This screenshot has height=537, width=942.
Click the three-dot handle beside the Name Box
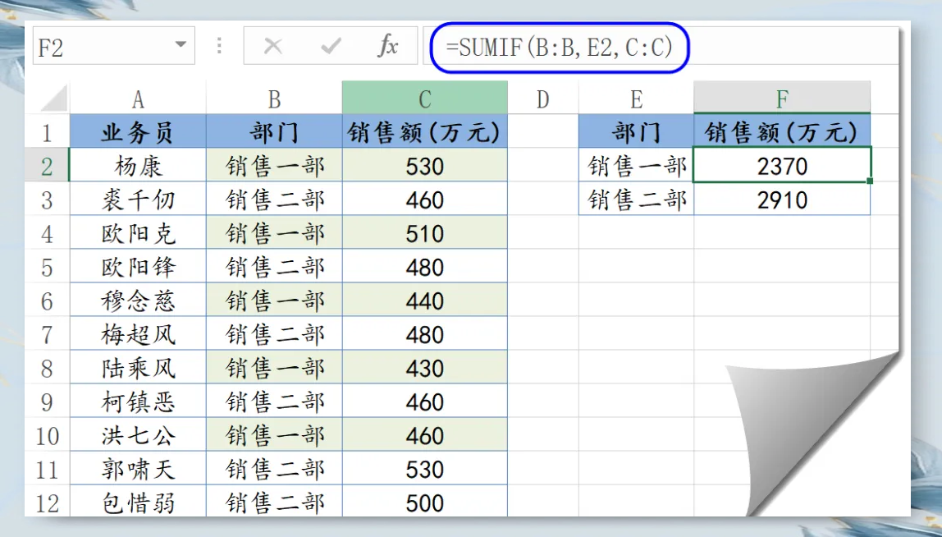tap(219, 46)
